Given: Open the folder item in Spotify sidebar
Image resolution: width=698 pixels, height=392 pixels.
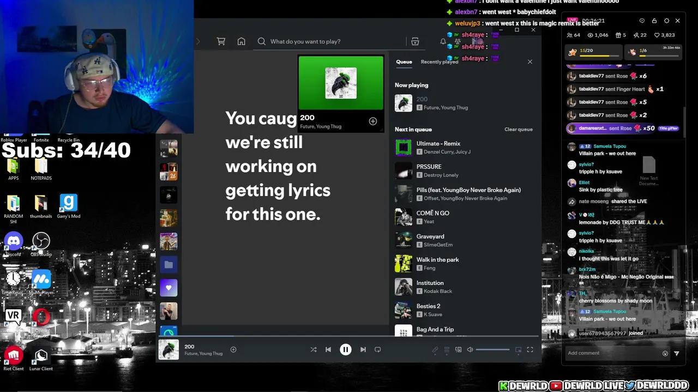Looking at the screenshot, I should [x=169, y=265].
